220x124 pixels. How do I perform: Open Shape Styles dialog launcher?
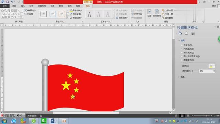coord(82,22)
